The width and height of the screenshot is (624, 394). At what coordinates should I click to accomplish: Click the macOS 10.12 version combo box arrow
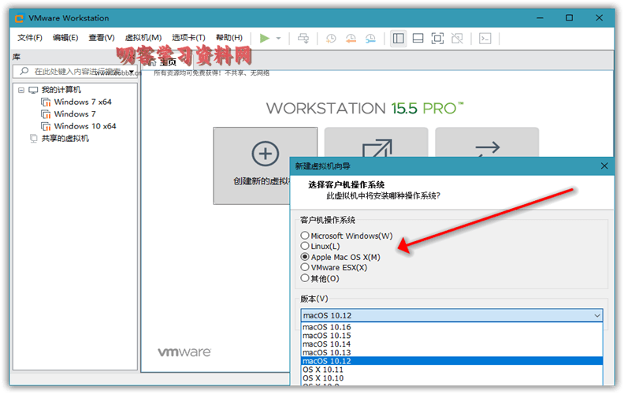(x=597, y=316)
